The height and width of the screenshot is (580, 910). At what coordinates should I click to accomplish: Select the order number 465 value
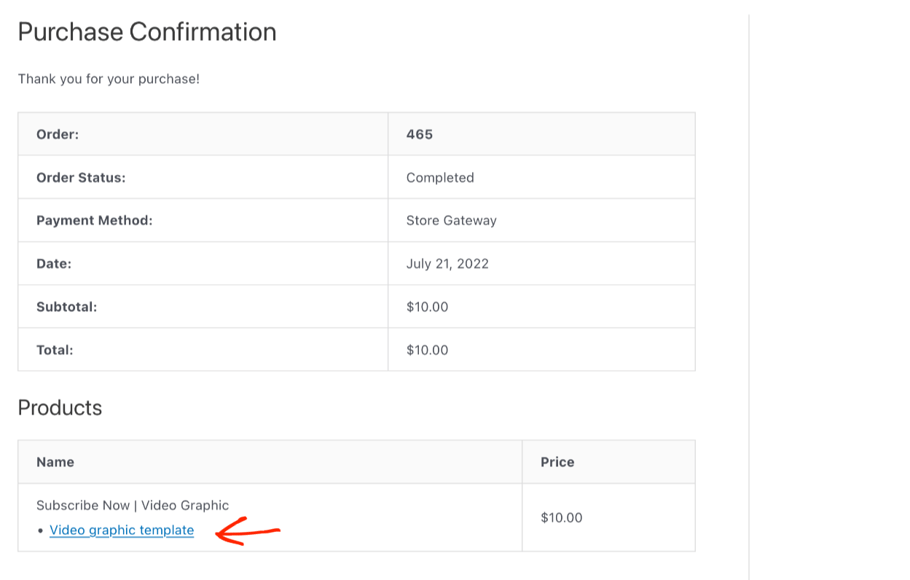pyautogui.click(x=416, y=134)
